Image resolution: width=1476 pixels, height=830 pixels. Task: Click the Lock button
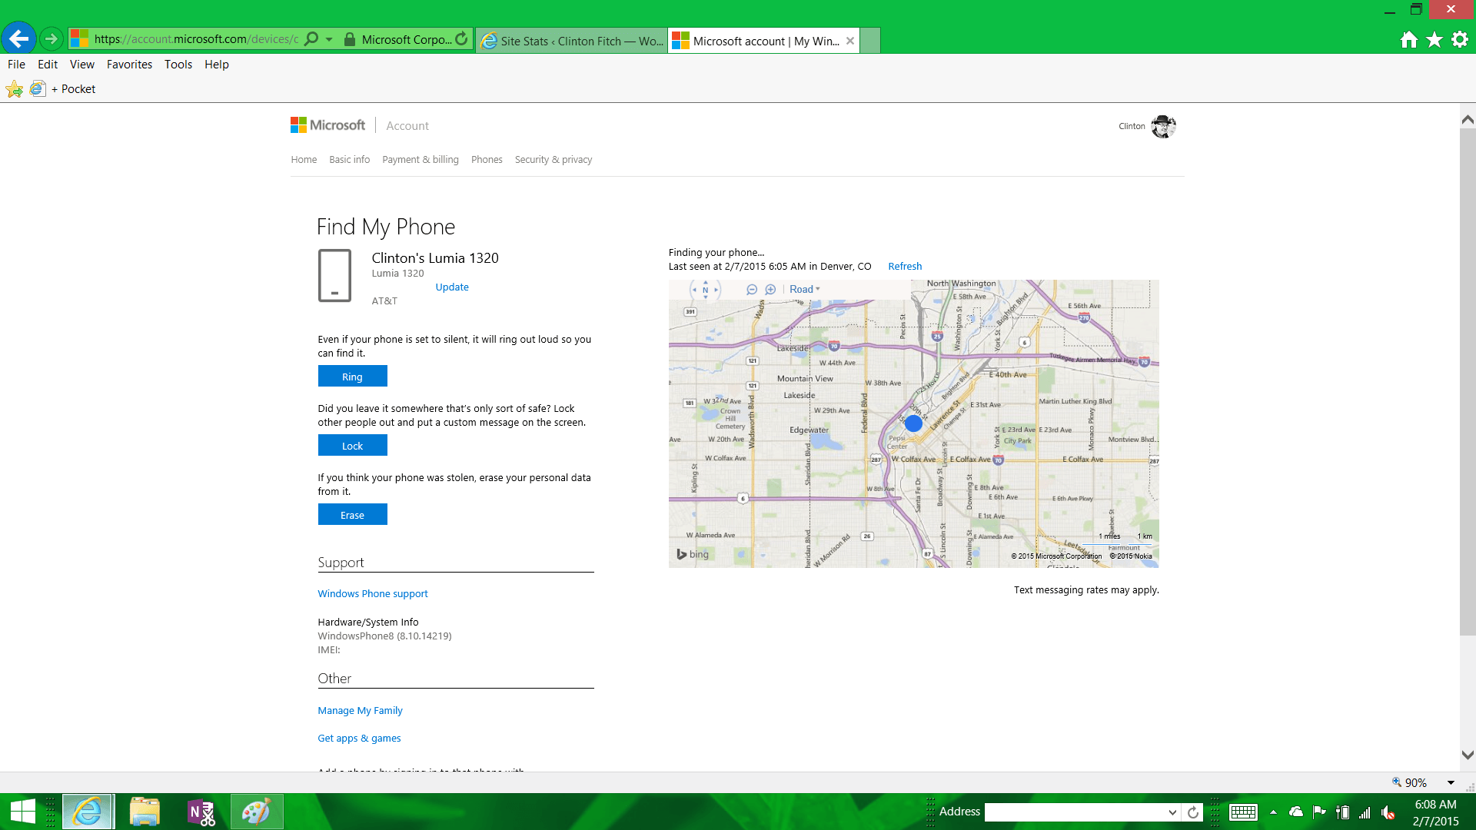353,446
